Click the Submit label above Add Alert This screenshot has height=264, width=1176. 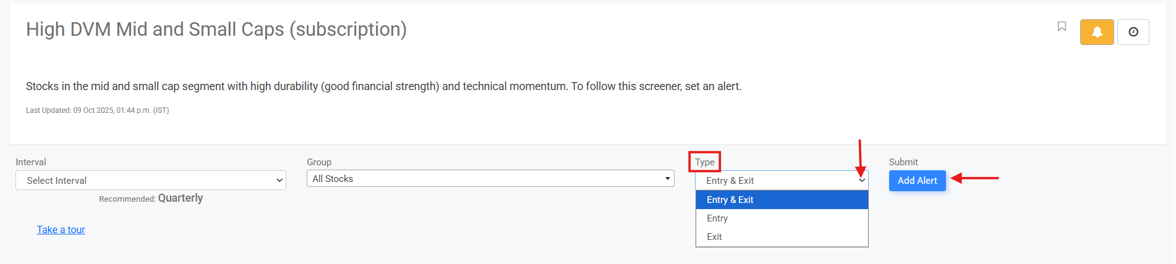[903, 162]
